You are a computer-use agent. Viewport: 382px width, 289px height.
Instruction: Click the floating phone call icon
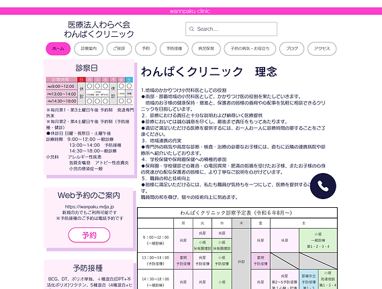(323, 186)
